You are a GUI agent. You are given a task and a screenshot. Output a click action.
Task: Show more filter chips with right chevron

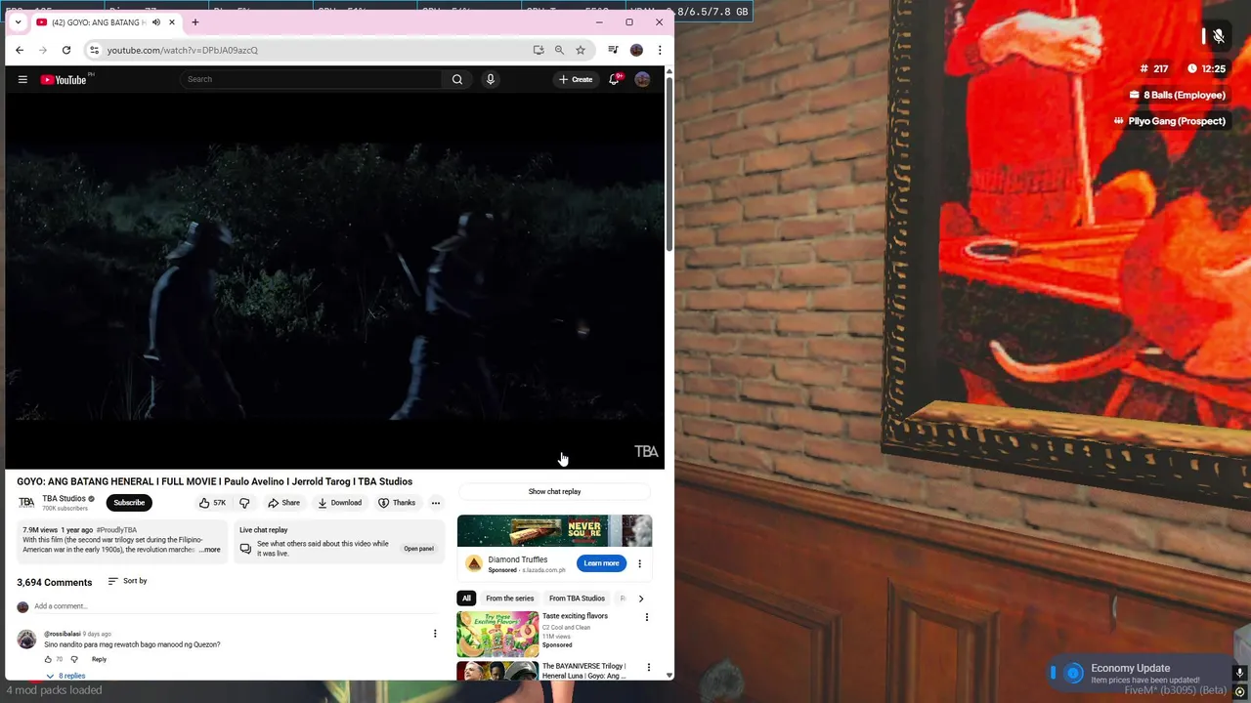(641, 599)
